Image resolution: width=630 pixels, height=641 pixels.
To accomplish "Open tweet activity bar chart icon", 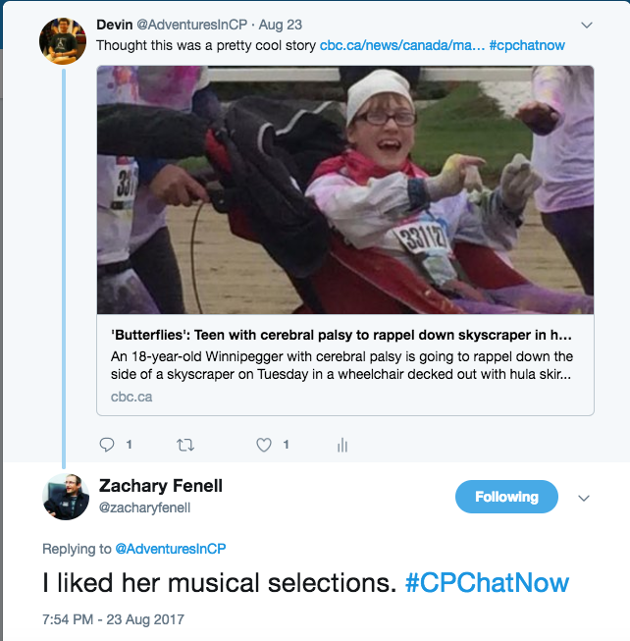I will coord(342,446).
